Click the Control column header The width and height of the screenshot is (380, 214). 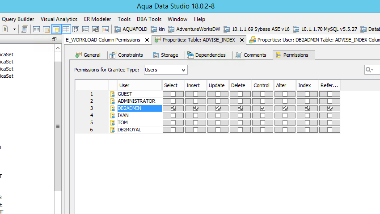click(262, 85)
